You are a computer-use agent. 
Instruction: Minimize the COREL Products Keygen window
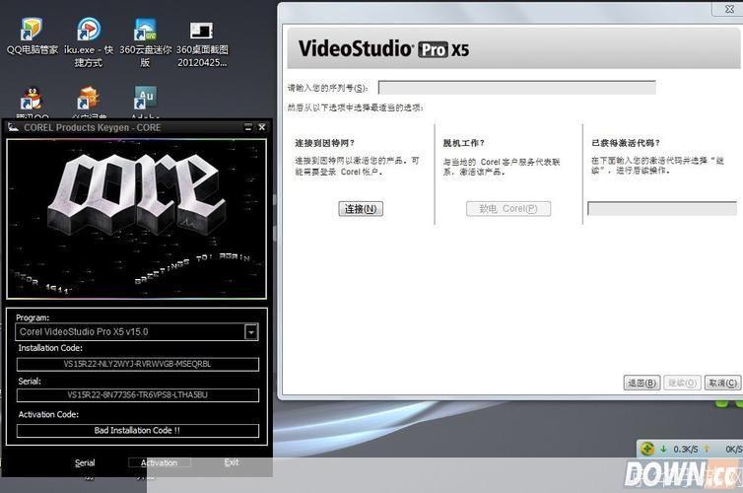[x=248, y=127]
